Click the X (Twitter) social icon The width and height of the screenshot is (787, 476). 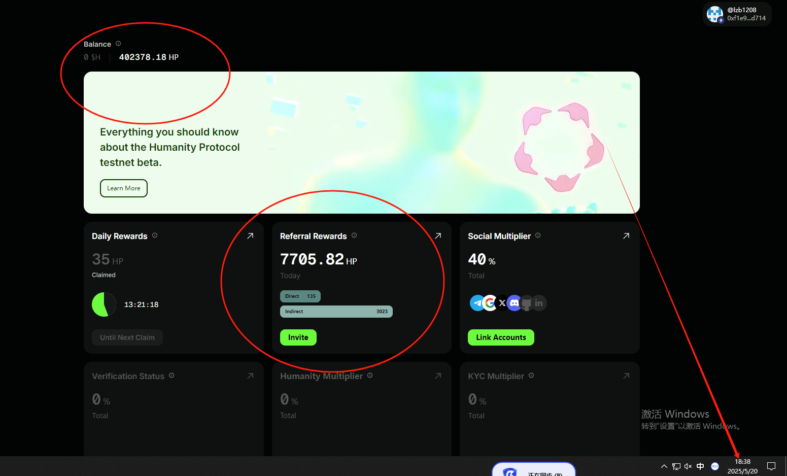502,303
